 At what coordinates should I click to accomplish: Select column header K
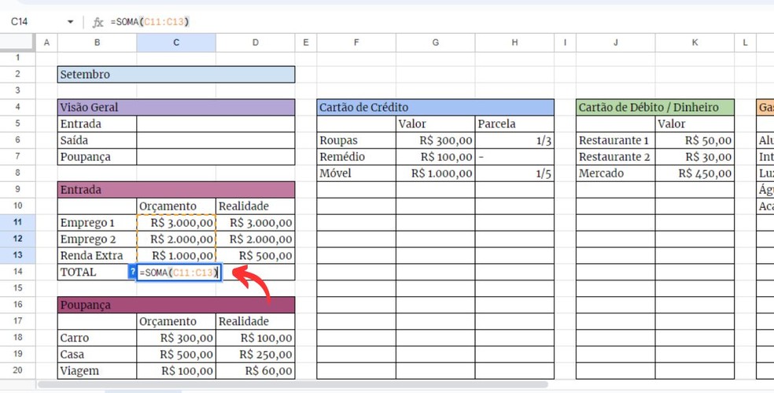[x=695, y=43]
